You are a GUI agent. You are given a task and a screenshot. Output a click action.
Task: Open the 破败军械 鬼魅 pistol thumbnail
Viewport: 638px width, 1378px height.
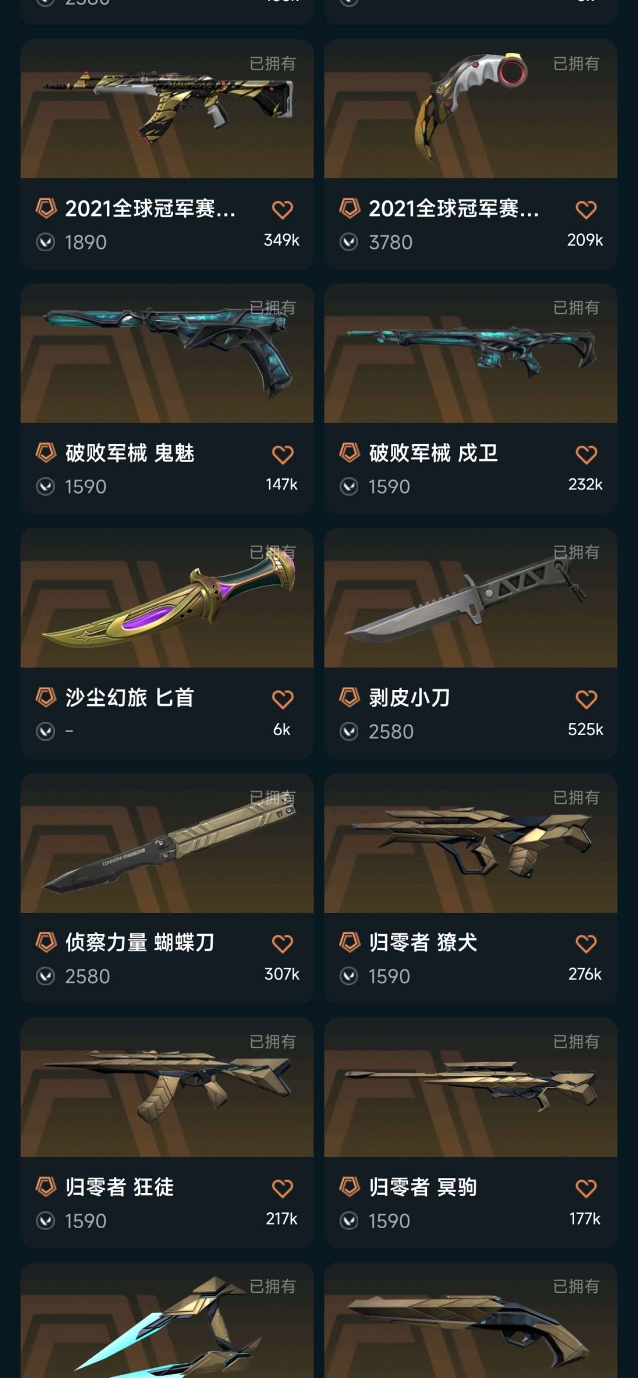[167, 353]
